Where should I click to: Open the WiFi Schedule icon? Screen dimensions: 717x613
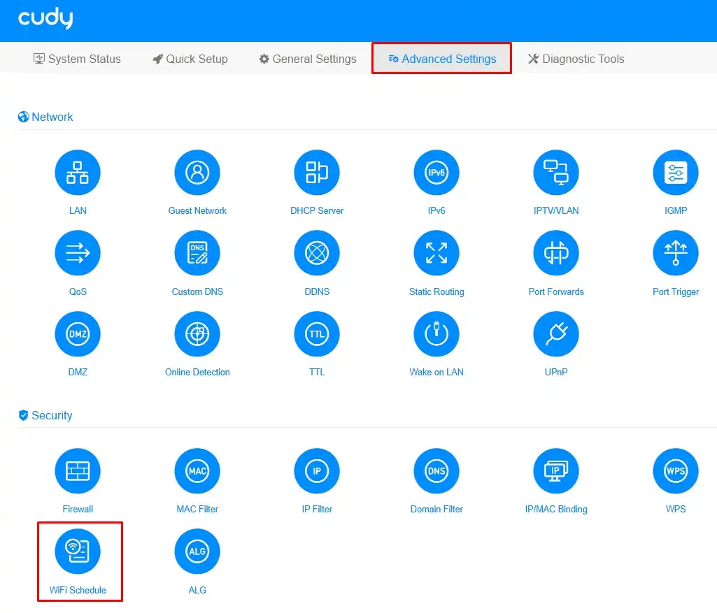click(x=77, y=551)
